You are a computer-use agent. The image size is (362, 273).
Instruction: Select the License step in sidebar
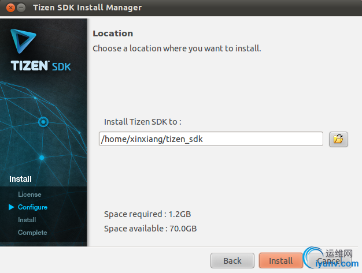29,195
